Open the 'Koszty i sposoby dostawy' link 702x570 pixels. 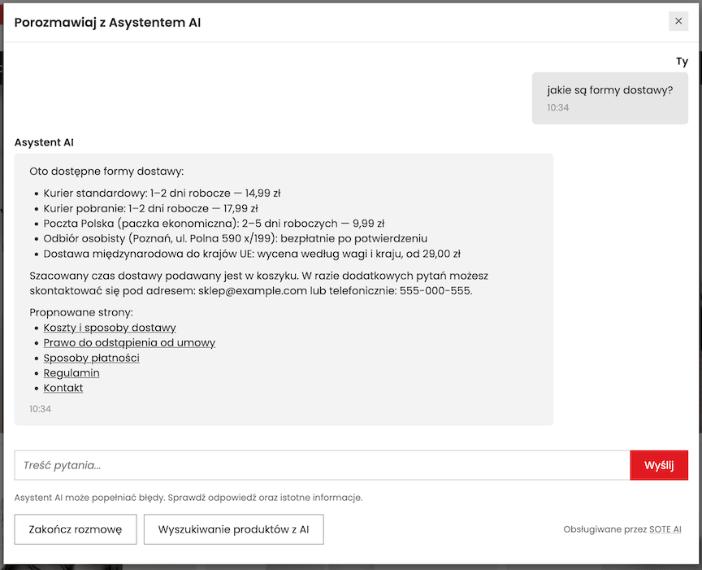pos(110,328)
